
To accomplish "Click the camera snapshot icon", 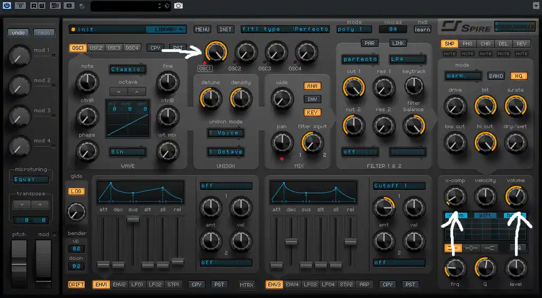I will tap(178, 5).
